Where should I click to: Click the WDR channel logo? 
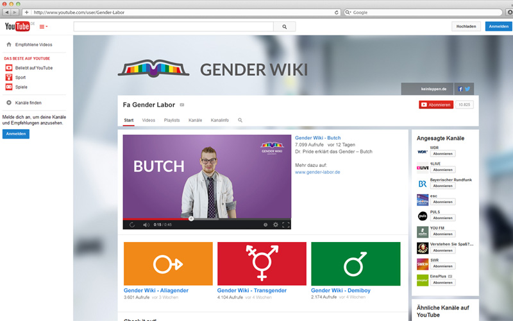tap(423, 152)
